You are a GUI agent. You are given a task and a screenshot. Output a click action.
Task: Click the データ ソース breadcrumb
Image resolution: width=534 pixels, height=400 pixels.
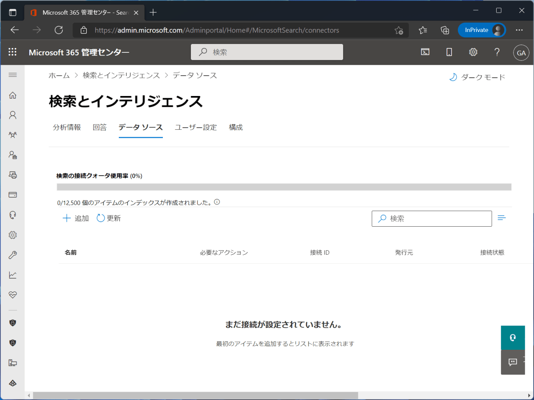[x=195, y=76]
